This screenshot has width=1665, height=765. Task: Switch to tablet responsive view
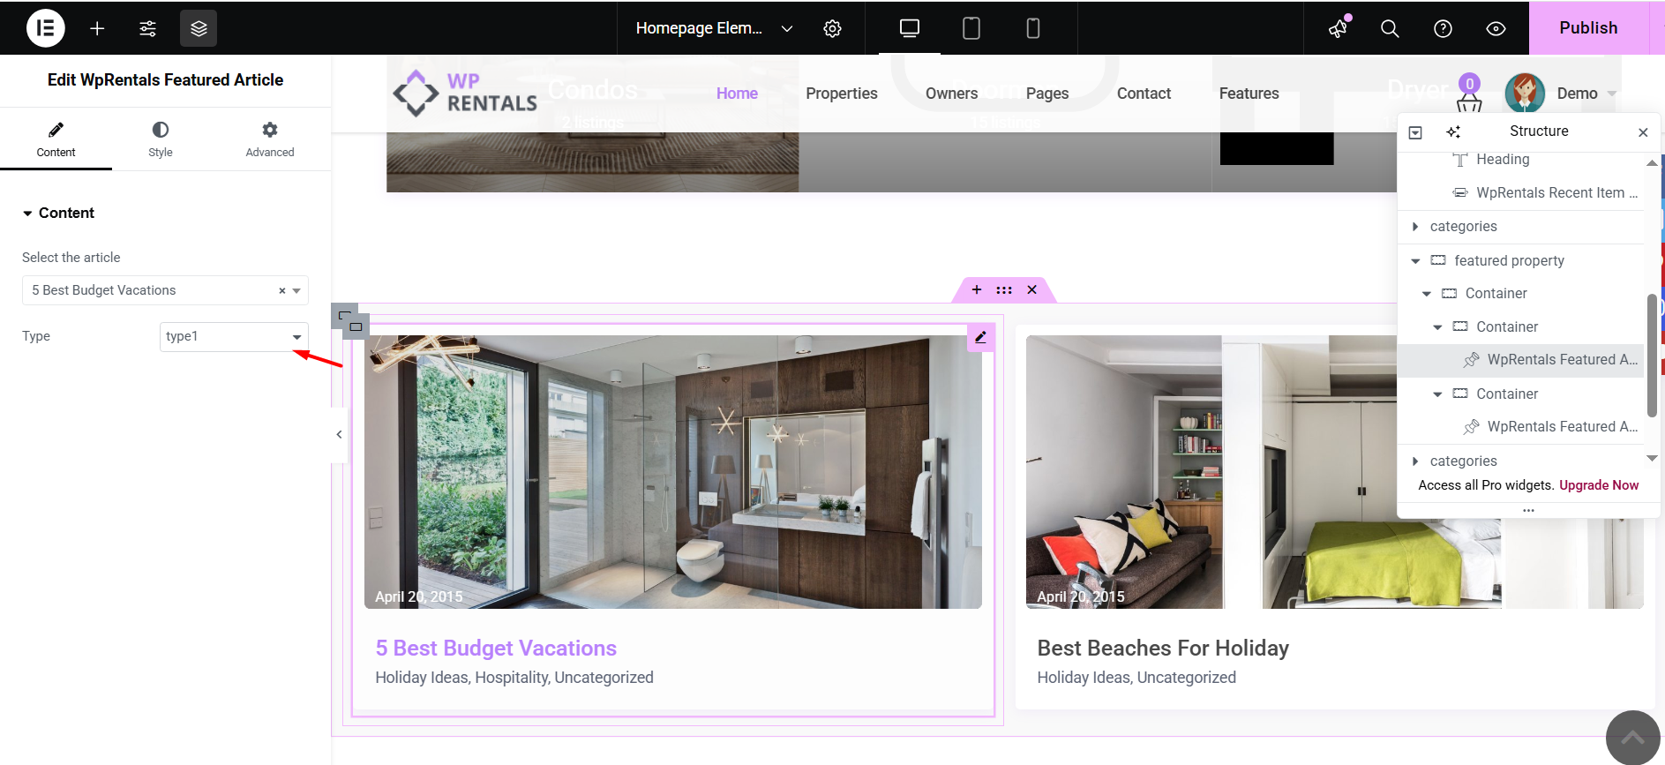(x=971, y=28)
